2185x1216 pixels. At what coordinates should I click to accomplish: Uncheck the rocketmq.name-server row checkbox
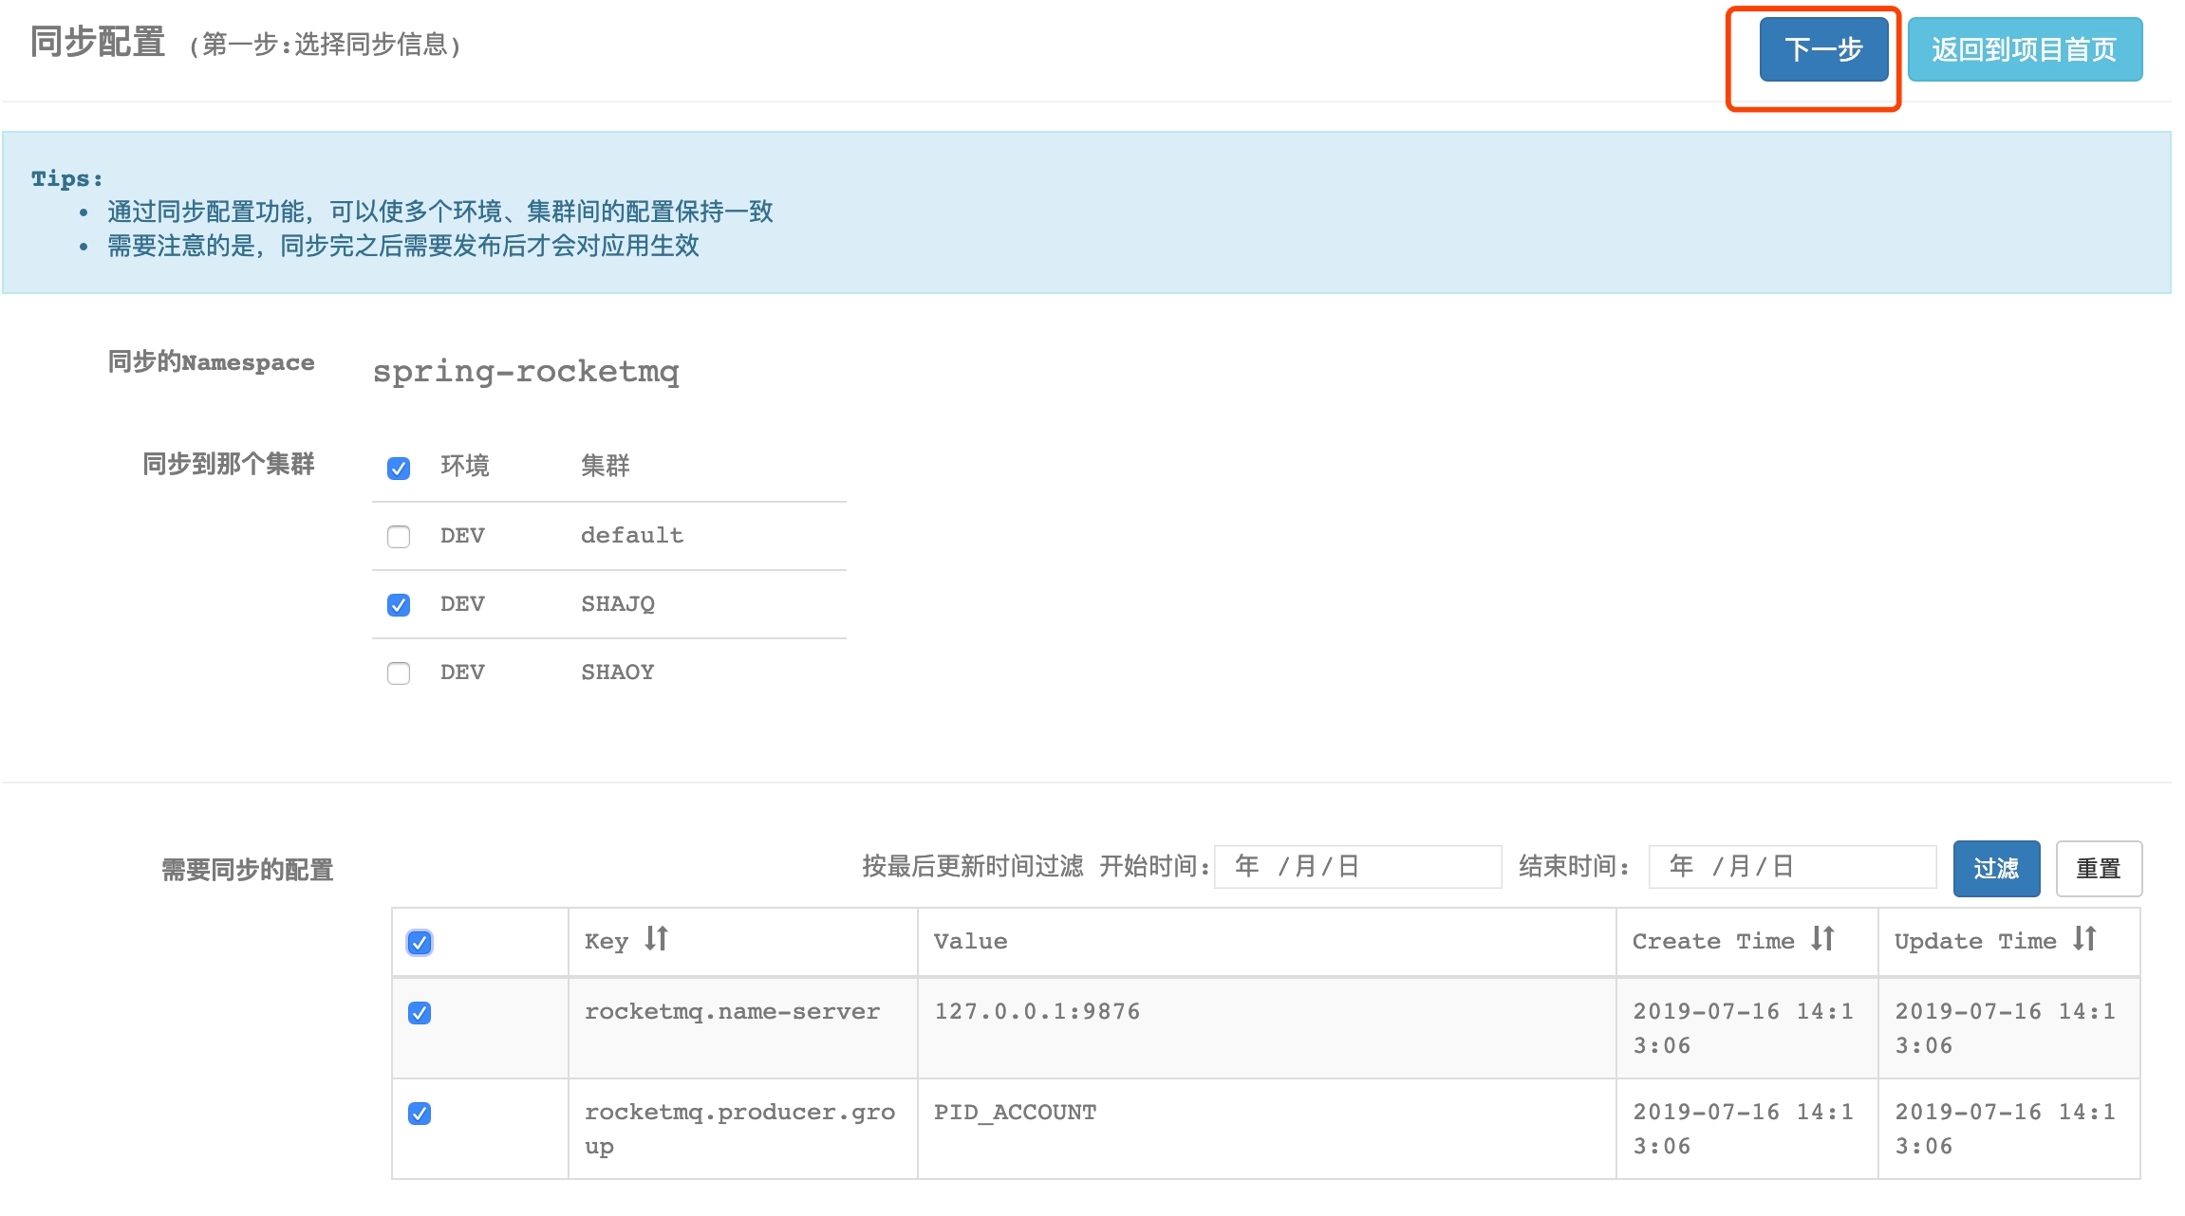coord(420,1013)
